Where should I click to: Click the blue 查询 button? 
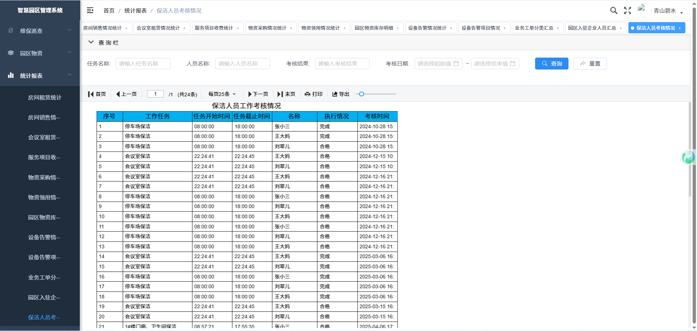551,63
